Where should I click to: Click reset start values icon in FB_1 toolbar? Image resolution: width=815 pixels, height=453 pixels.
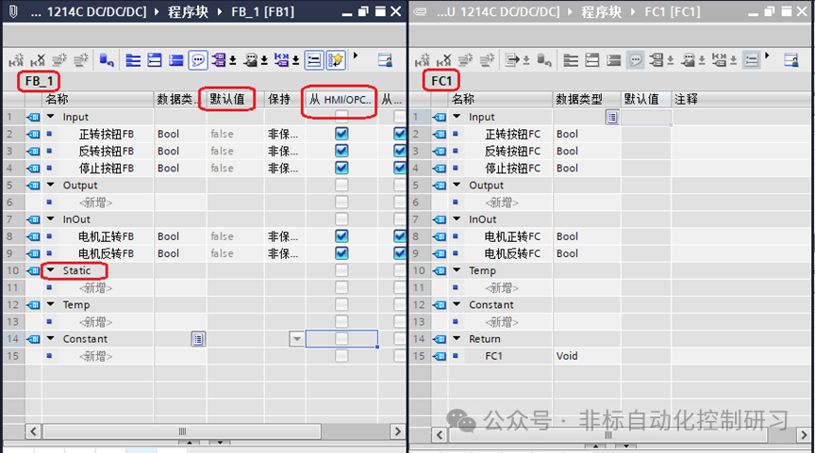107,60
